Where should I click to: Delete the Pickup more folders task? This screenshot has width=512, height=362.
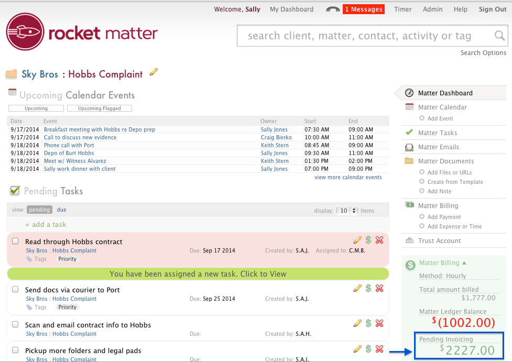point(379,349)
